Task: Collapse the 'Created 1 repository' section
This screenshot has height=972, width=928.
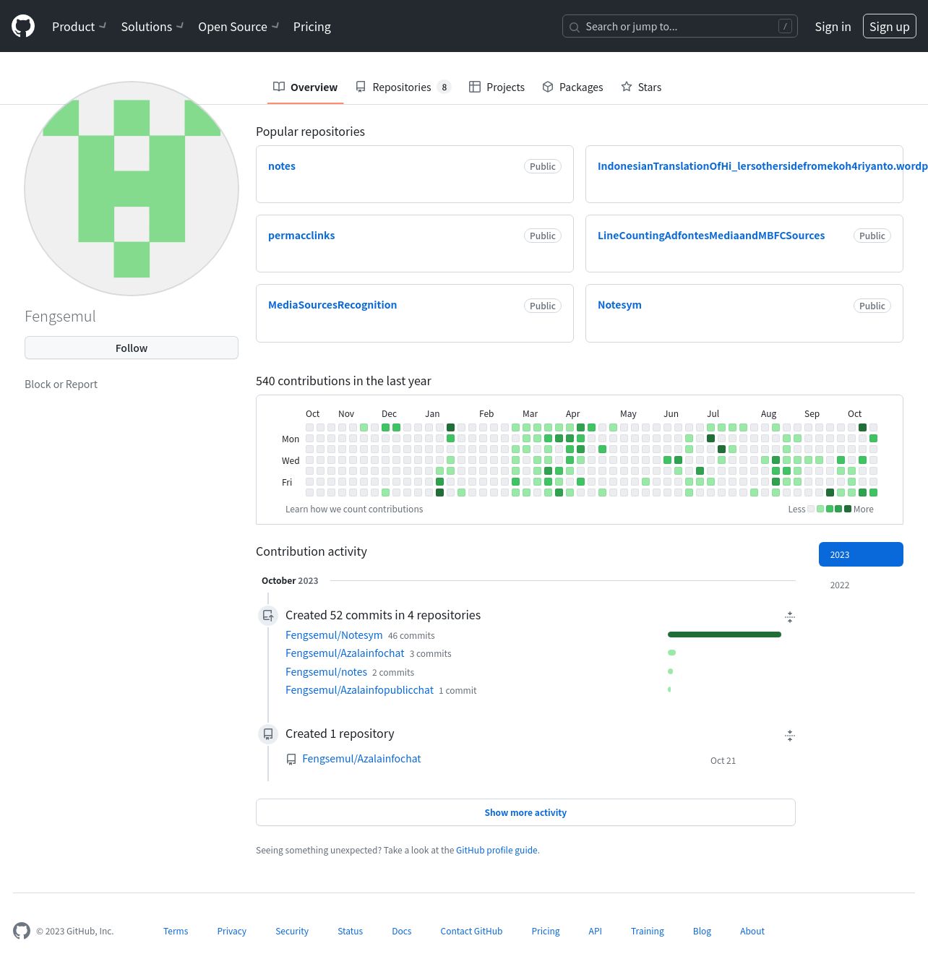Action: [790, 736]
